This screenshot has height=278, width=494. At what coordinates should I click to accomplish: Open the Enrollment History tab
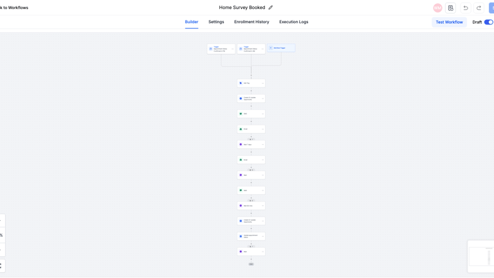tap(252, 22)
